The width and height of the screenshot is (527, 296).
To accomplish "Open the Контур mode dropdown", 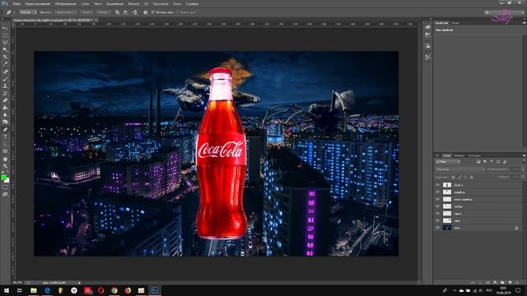I will pyautogui.click(x=28, y=12).
